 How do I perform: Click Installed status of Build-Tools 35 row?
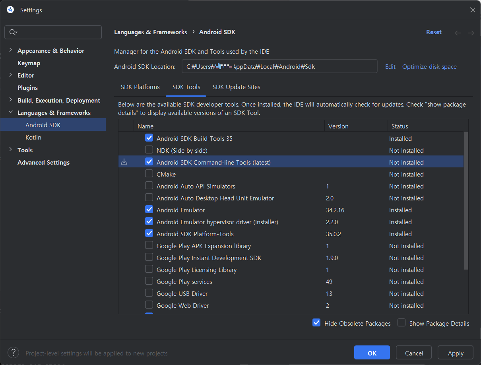point(400,138)
